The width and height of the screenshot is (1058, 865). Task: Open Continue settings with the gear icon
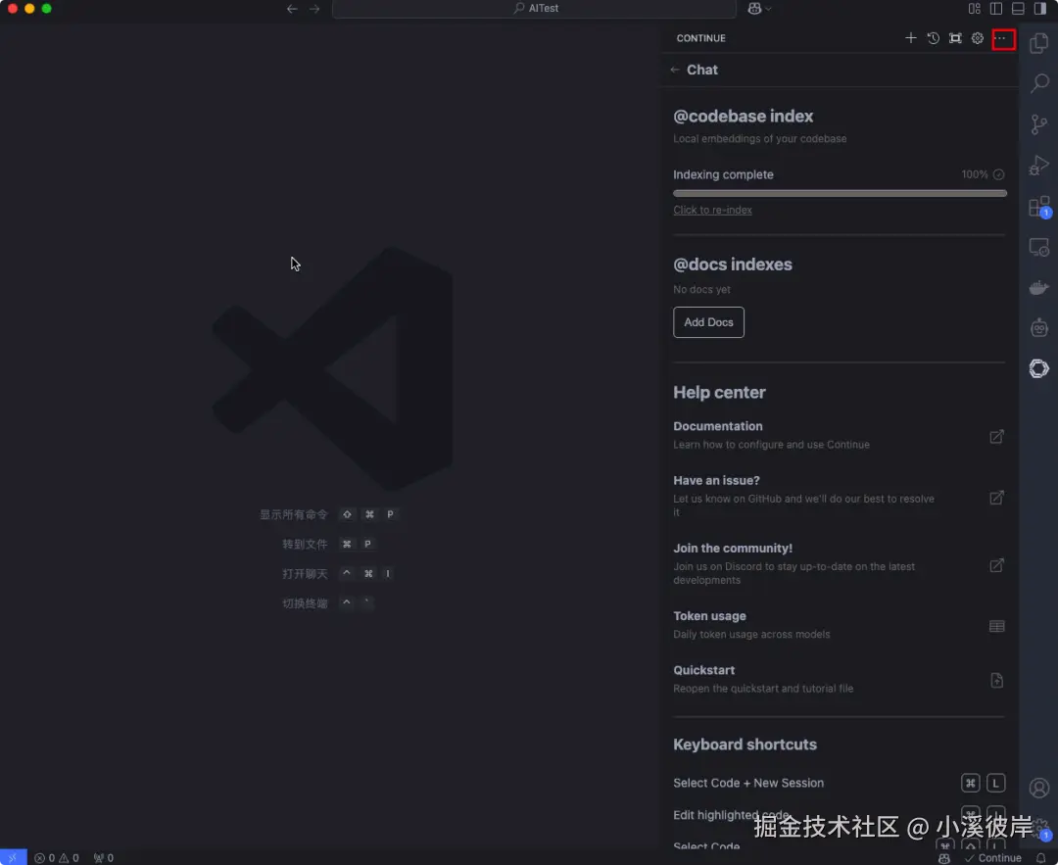point(977,38)
